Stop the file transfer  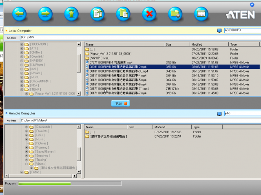[121, 103]
